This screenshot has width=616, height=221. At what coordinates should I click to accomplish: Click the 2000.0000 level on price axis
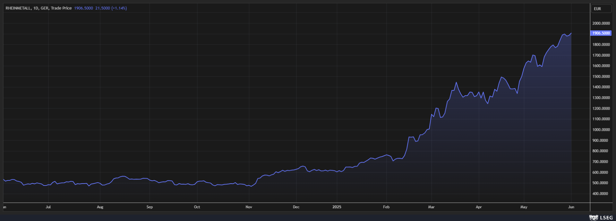(x=601, y=23)
